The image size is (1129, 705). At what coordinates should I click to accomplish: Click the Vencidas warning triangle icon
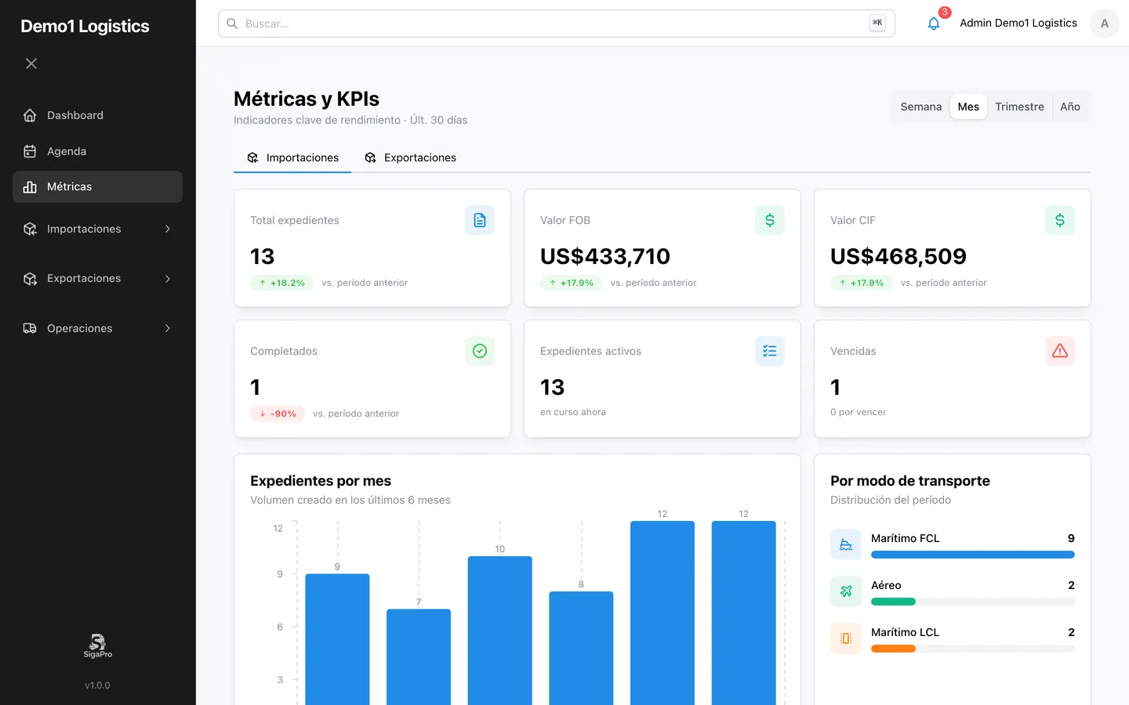[1060, 351]
